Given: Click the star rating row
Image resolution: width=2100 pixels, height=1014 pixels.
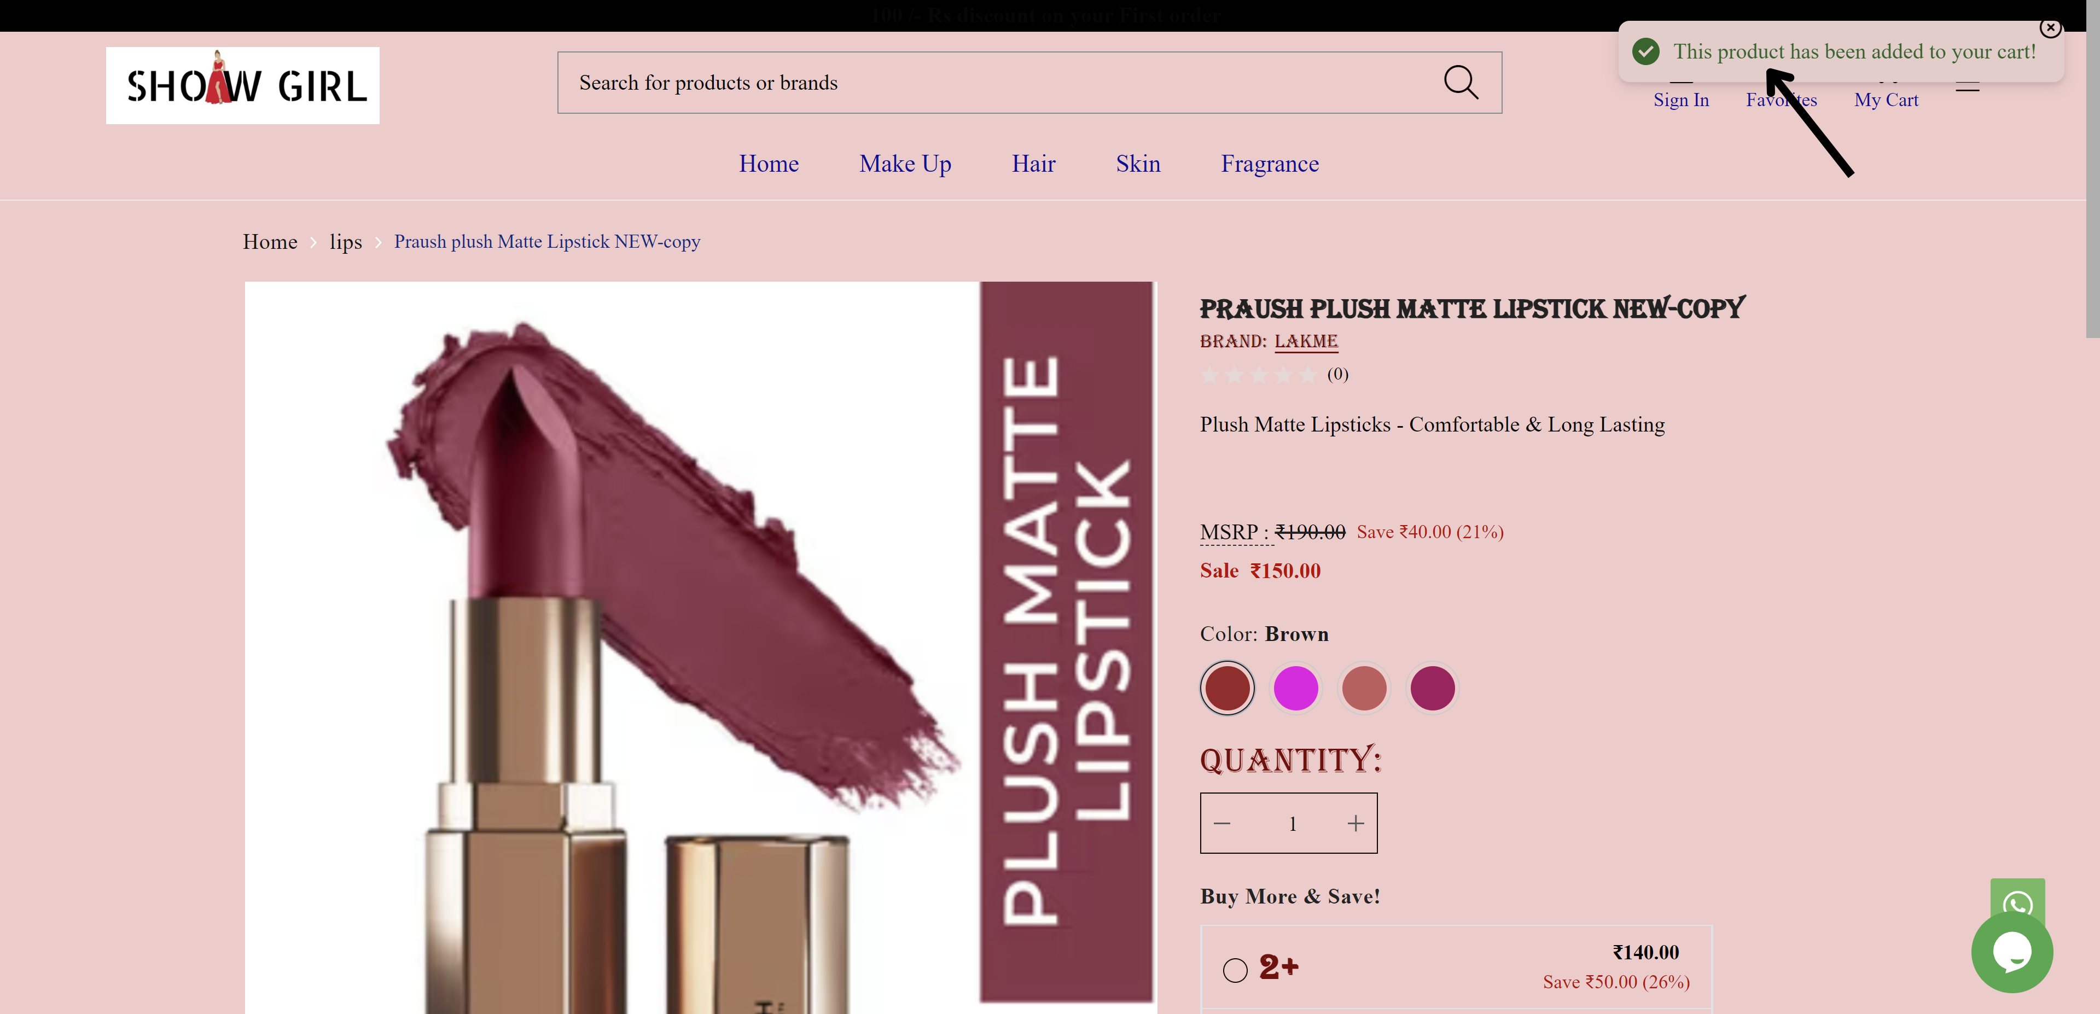Looking at the screenshot, I should (x=1259, y=375).
